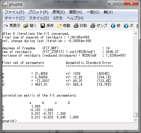Image resolution: width=141 pixels, height=133 pixels.
Task: Open the 関数(N) menu
Action: point(76,12)
